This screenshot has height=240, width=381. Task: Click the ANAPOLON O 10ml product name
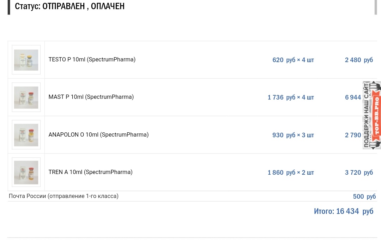pyautogui.click(x=98, y=135)
